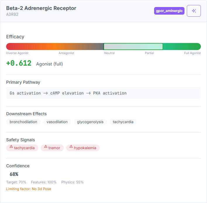207x203 pixels.
Task: Click the tremor safety warning icon
Action: pyautogui.click(x=46, y=147)
